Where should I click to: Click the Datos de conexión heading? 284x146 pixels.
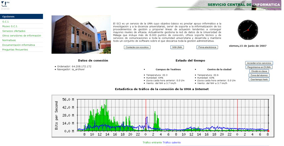tap(93, 61)
